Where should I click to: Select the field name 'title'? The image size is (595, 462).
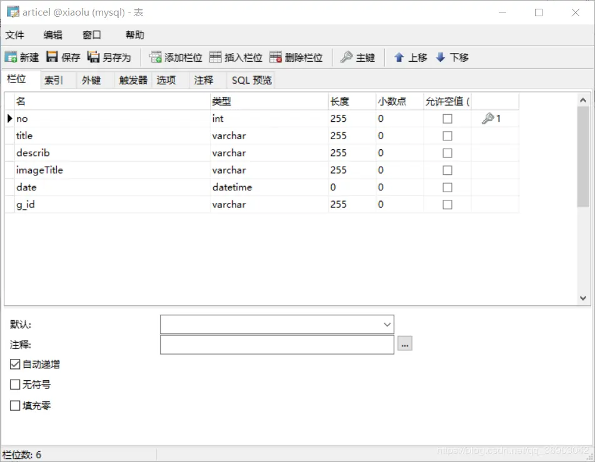(24, 135)
